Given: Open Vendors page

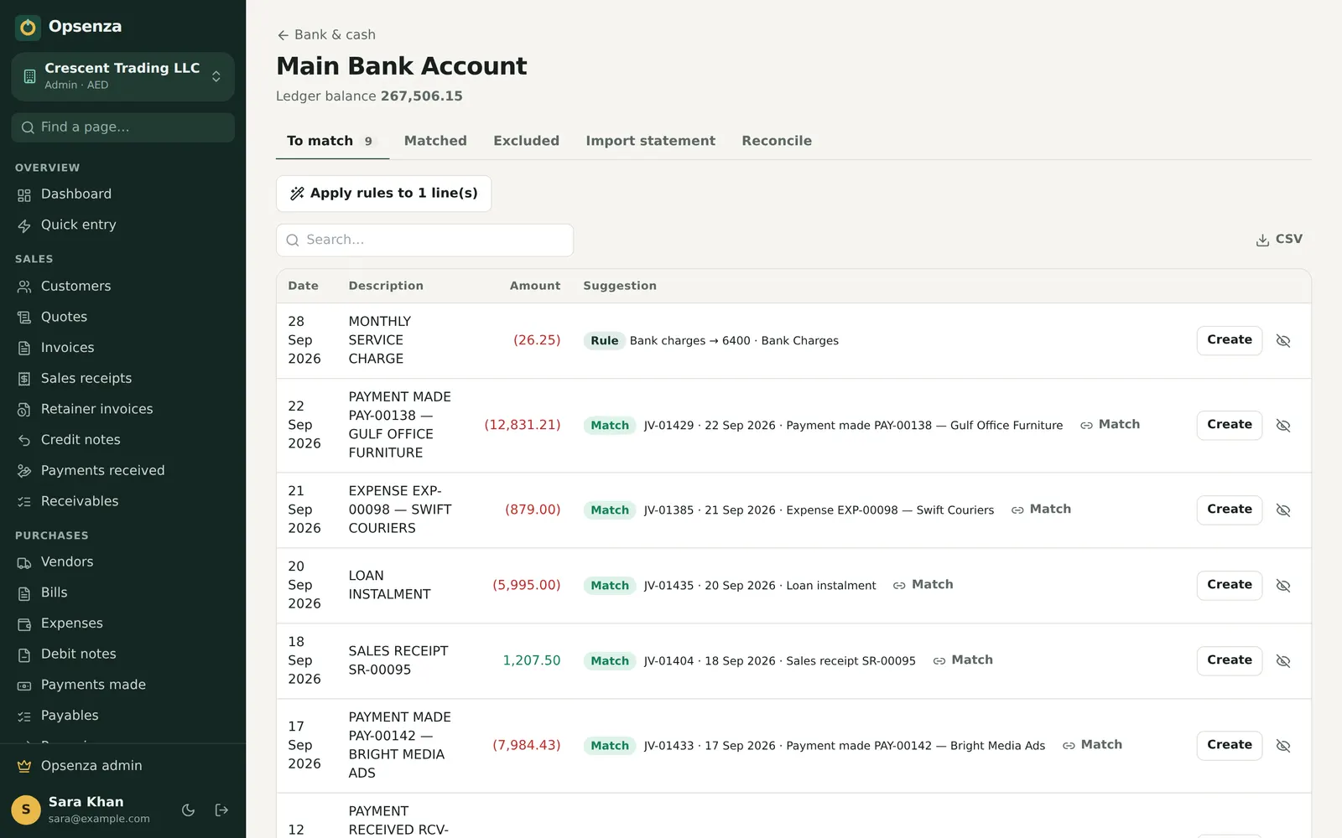Looking at the screenshot, I should [x=122, y=562].
